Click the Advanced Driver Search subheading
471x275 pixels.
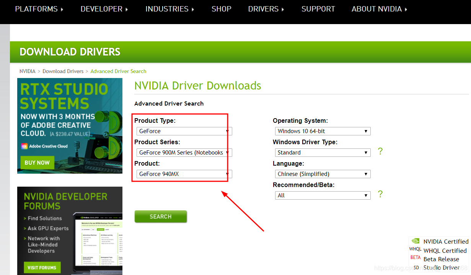point(169,104)
